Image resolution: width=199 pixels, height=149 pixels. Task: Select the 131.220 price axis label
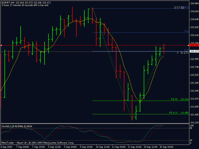tap(195, 123)
